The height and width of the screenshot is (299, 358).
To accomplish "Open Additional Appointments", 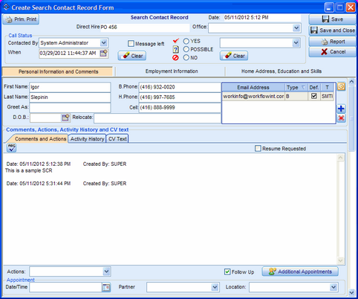I will coord(300,271).
